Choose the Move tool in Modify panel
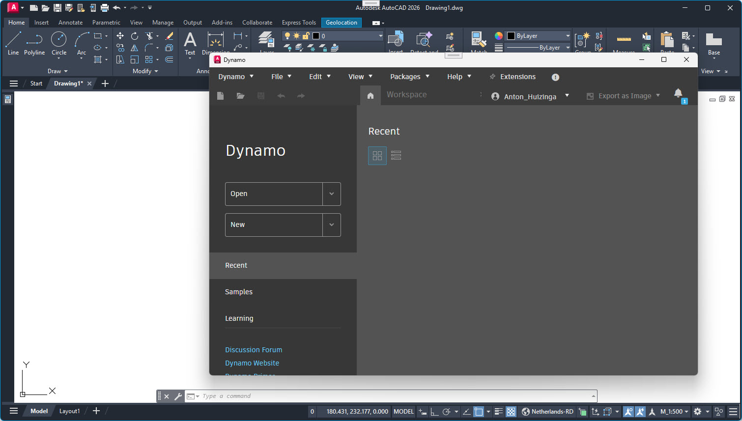 click(120, 36)
